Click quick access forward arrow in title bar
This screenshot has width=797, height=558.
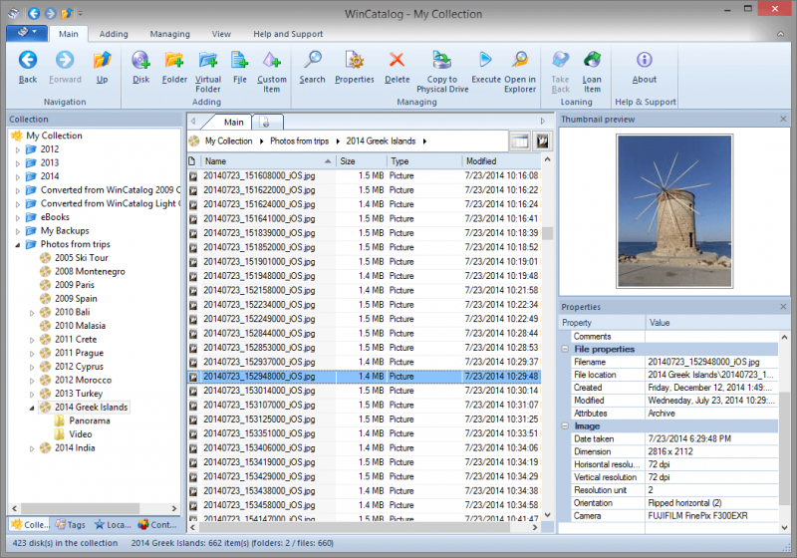(51, 13)
